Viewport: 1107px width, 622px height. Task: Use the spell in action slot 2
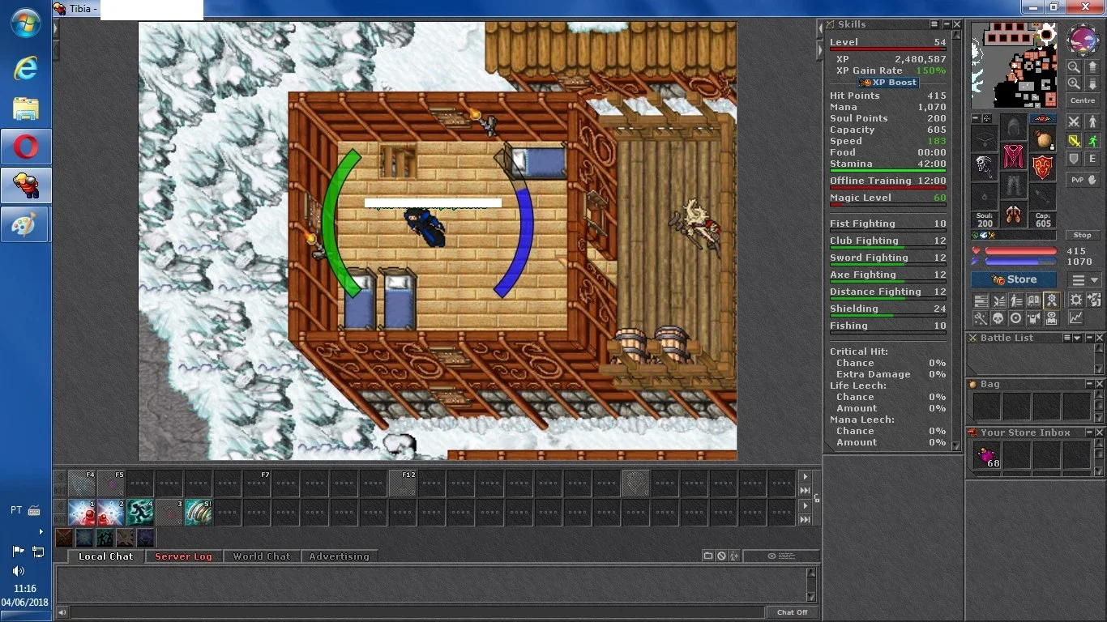(111, 512)
